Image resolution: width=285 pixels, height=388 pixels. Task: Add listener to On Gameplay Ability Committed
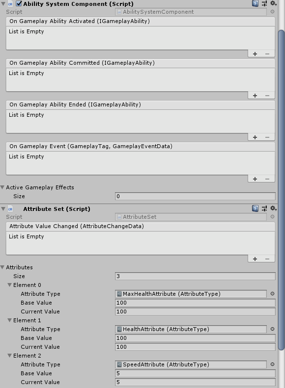255,96
